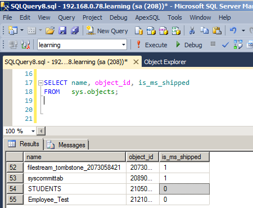Click the filestream_tombstone_2073058421 cell
Screen dimensions: 253x208
point(74,168)
